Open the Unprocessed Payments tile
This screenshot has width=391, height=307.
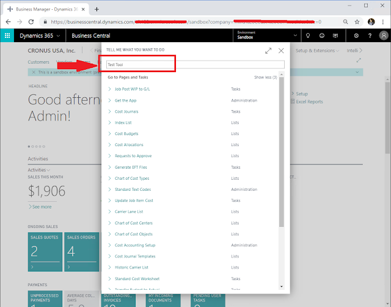click(45, 298)
